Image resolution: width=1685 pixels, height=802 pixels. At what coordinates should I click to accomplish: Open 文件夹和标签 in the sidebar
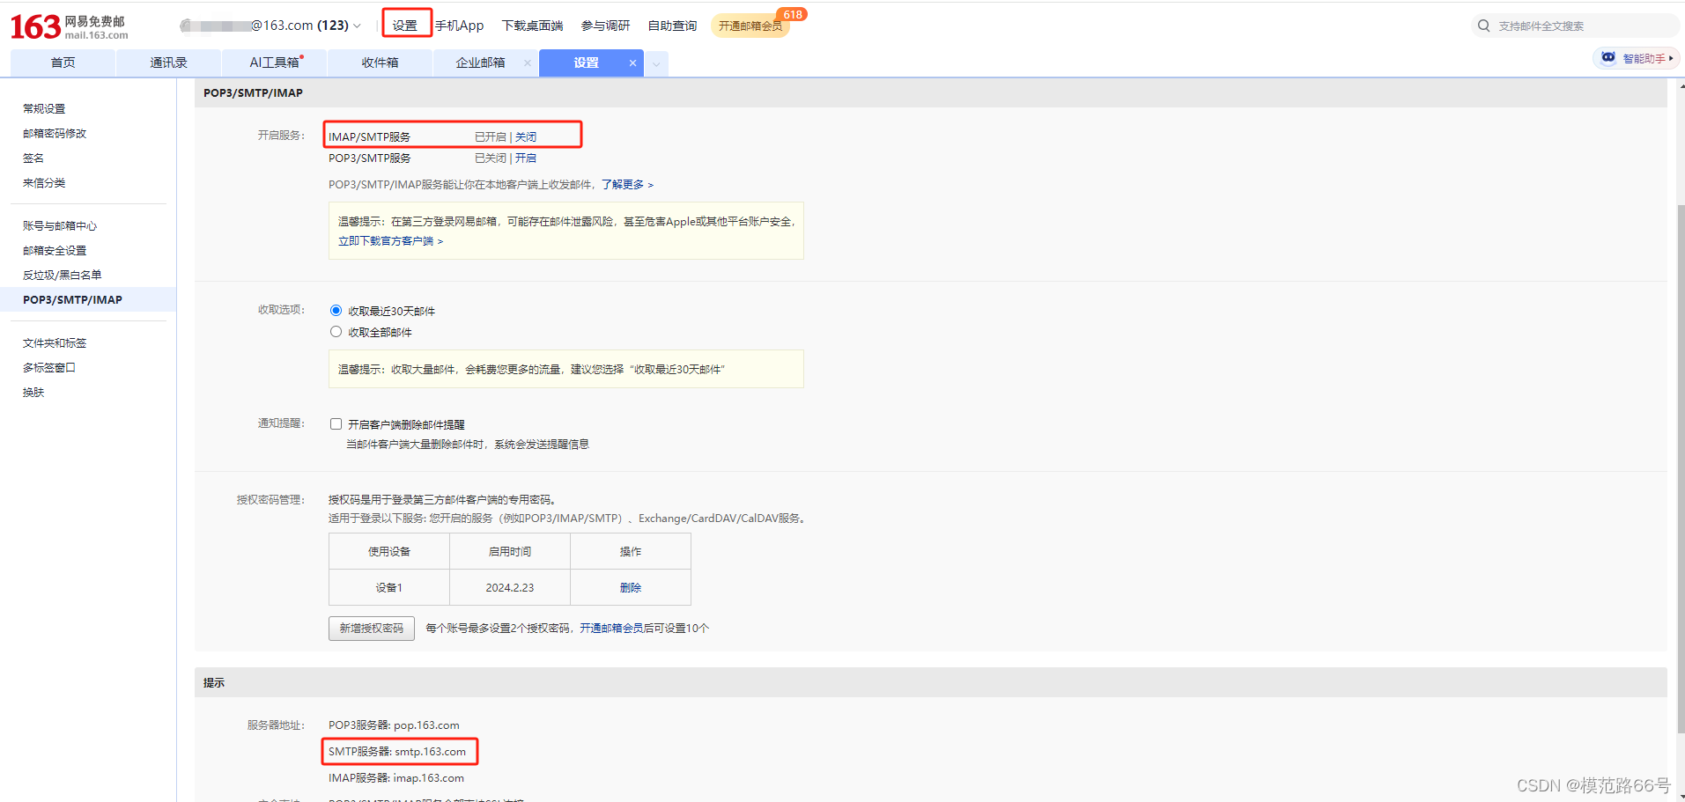coord(55,343)
